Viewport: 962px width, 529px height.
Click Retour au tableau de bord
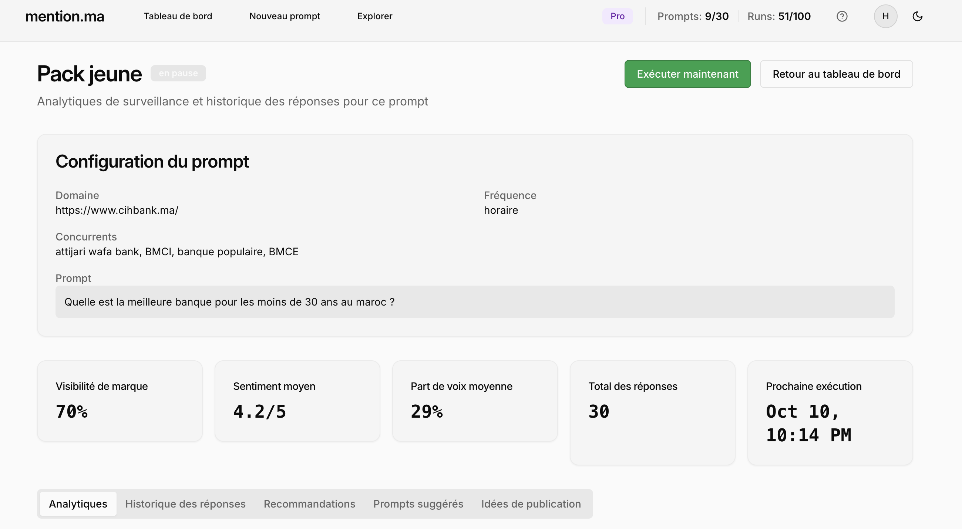pyautogui.click(x=836, y=74)
